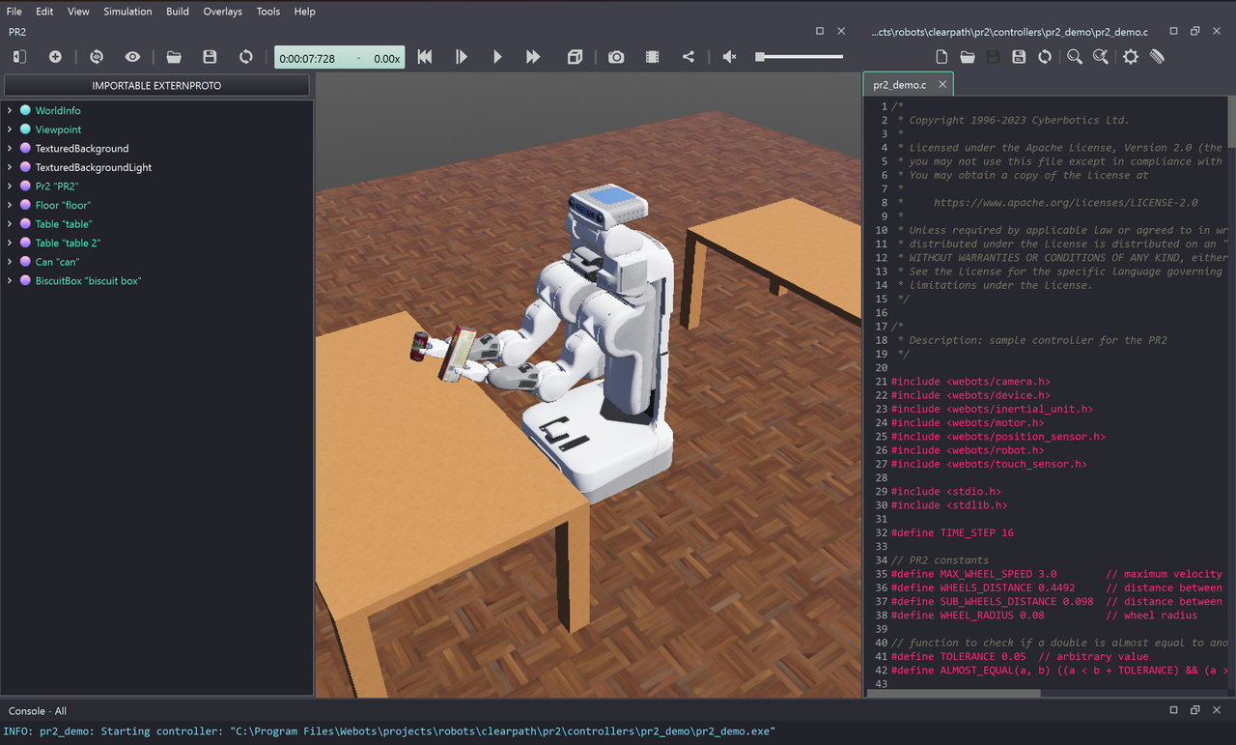Unmute the simulation sound
The image size is (1236, 745).
pyautogui.click(x=729, y=57)
